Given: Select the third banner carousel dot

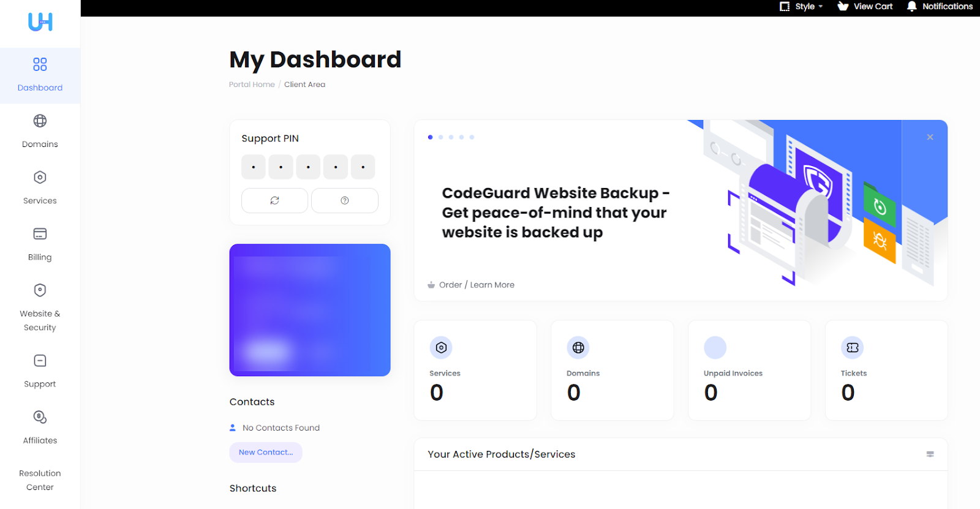Looking at the screenshot, I should pos(451,137).
